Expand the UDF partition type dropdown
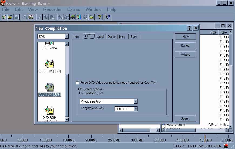 [136, 101]
